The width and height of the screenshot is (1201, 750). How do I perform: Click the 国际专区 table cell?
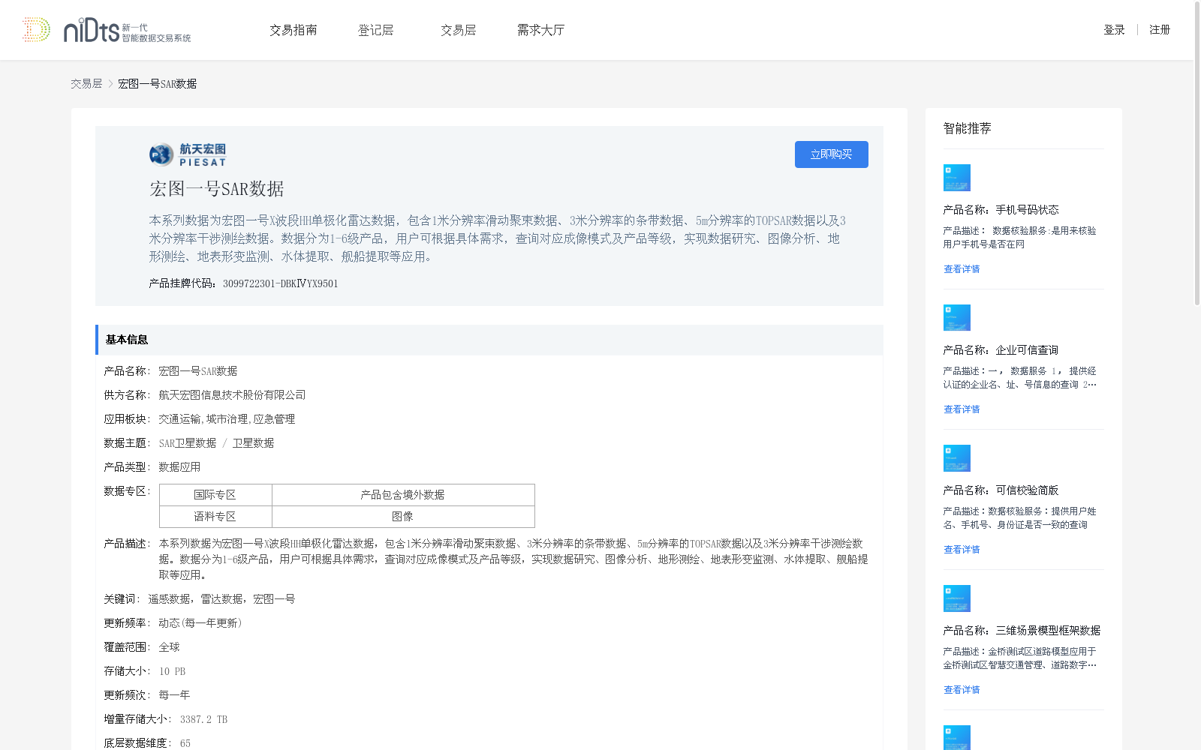pyautogui.click(x=215, y=495)
